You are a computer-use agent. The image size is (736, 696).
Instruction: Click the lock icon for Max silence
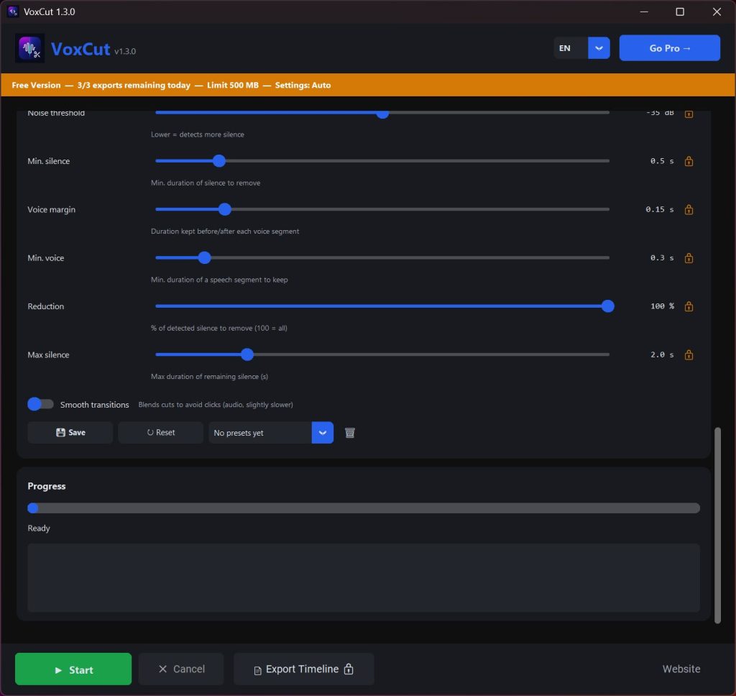point(689,354)
